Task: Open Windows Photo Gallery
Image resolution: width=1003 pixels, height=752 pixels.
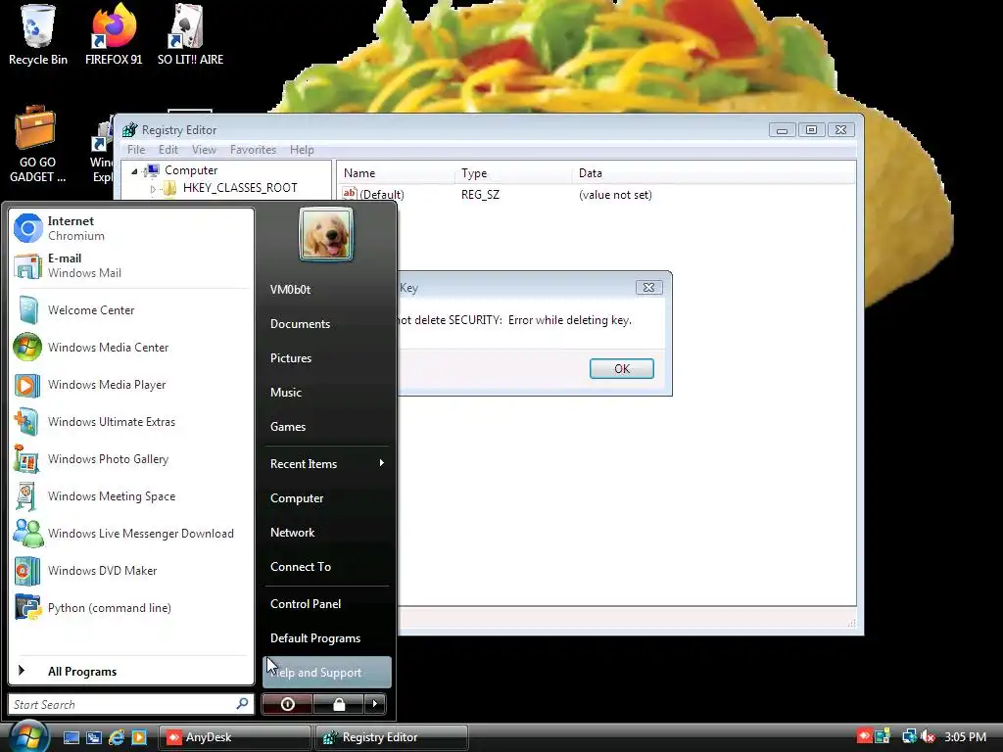Action: [x=131, y=459]
